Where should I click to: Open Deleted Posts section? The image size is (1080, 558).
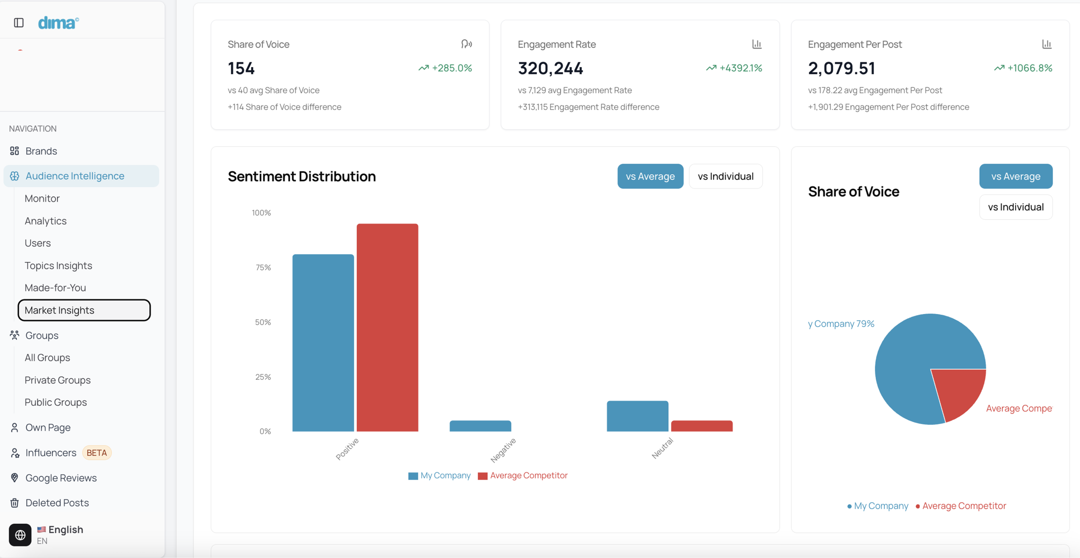click(57, 503)
